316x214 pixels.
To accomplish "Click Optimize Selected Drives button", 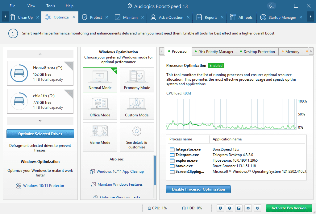I will (x=40, y=134).
